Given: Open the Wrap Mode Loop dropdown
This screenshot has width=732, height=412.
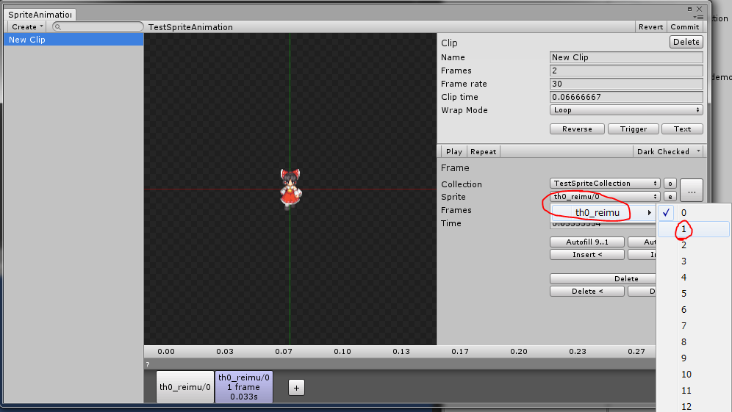Looking at the screenshot, I should [x=626, y=110].
